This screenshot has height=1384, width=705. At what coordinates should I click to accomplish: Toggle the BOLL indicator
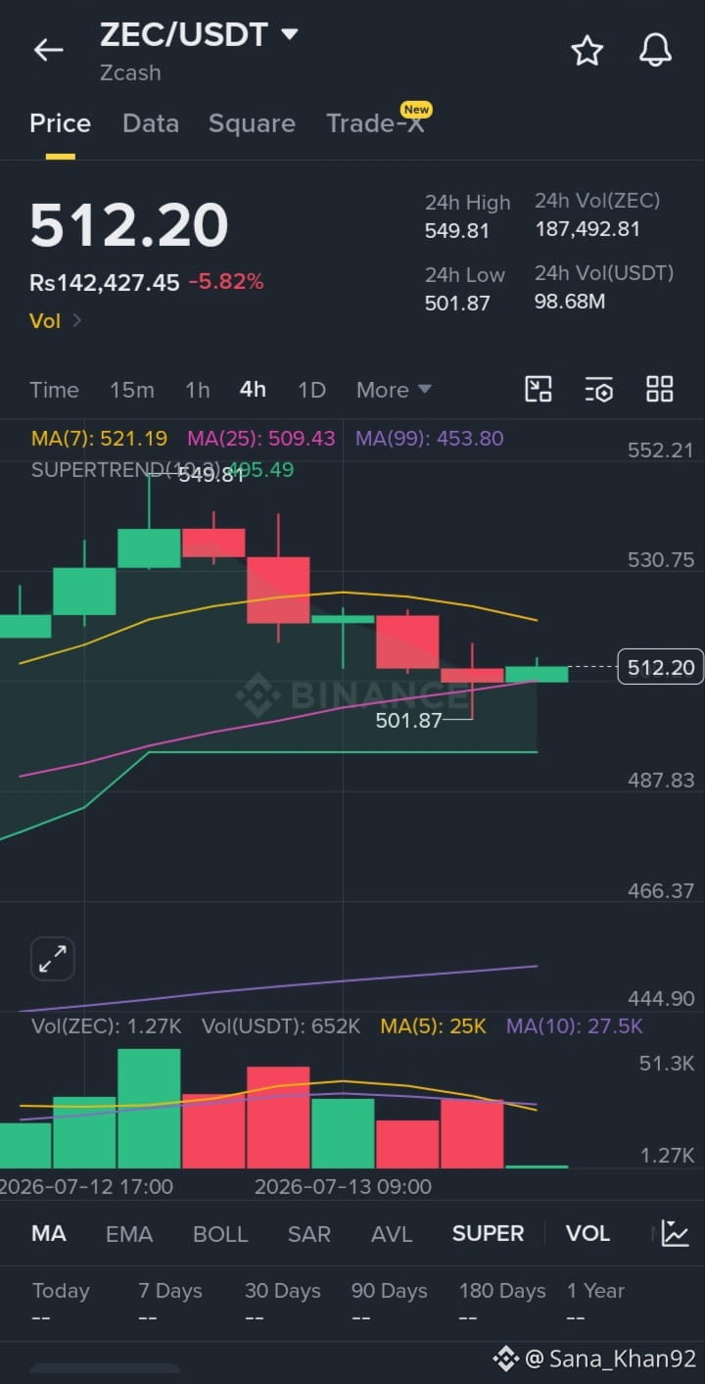(220, 1233)
